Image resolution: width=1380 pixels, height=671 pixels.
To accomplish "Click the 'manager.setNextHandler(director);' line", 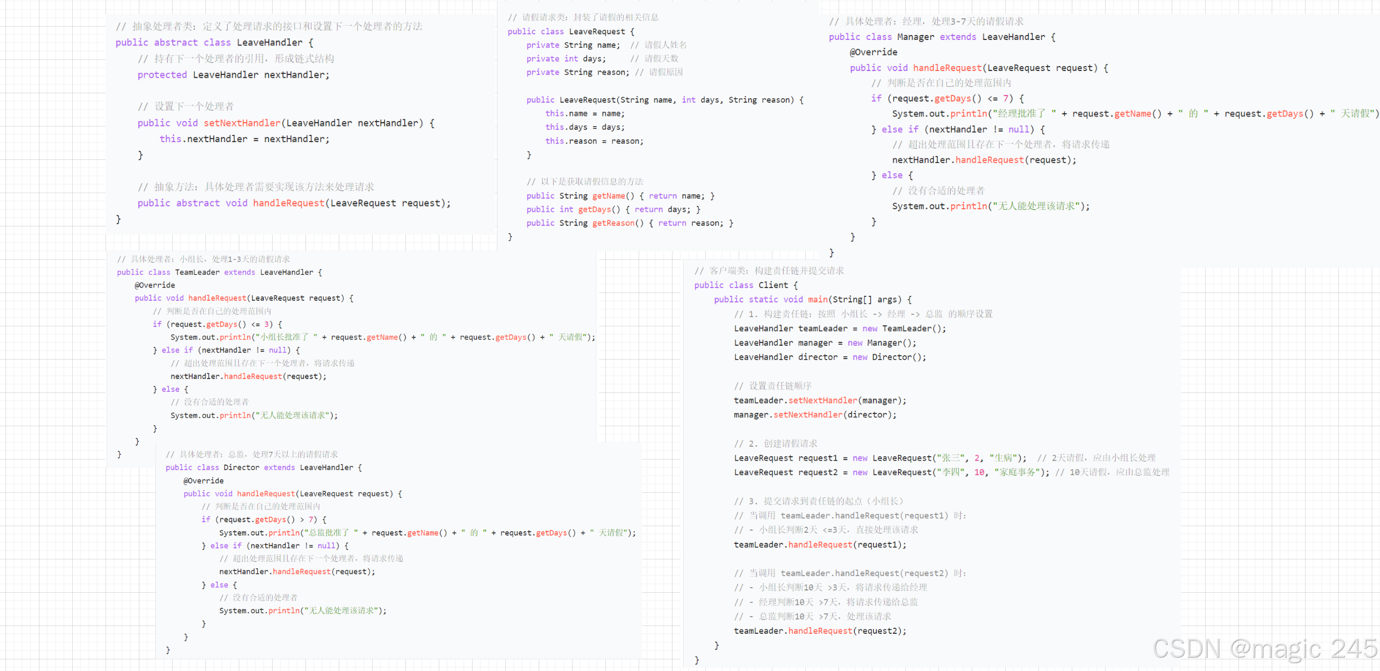I will click(x=815, y=415).
